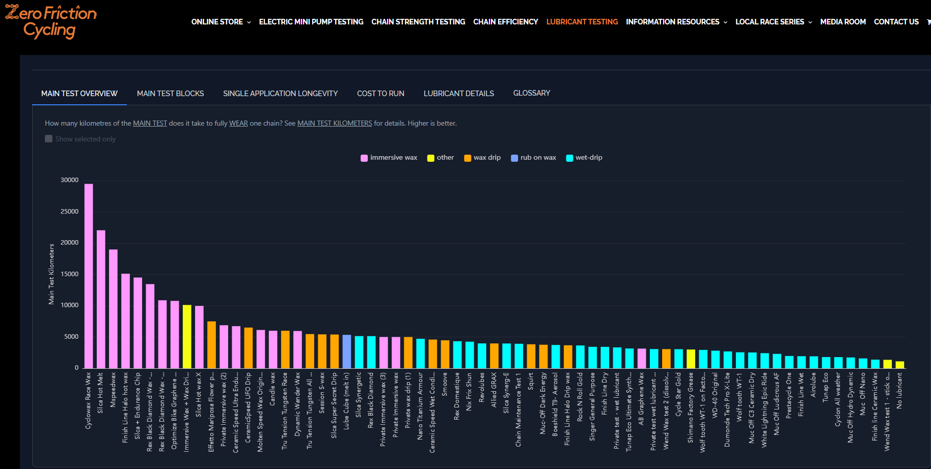Select the Silca Super Secret Drip bar
931x469 pixels.
334,351
